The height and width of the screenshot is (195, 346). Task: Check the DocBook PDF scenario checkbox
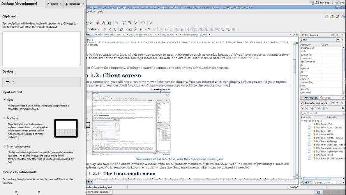point(309,131)
